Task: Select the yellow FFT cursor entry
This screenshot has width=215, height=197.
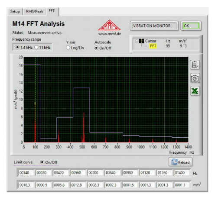Action: click(x=153, y=46)
